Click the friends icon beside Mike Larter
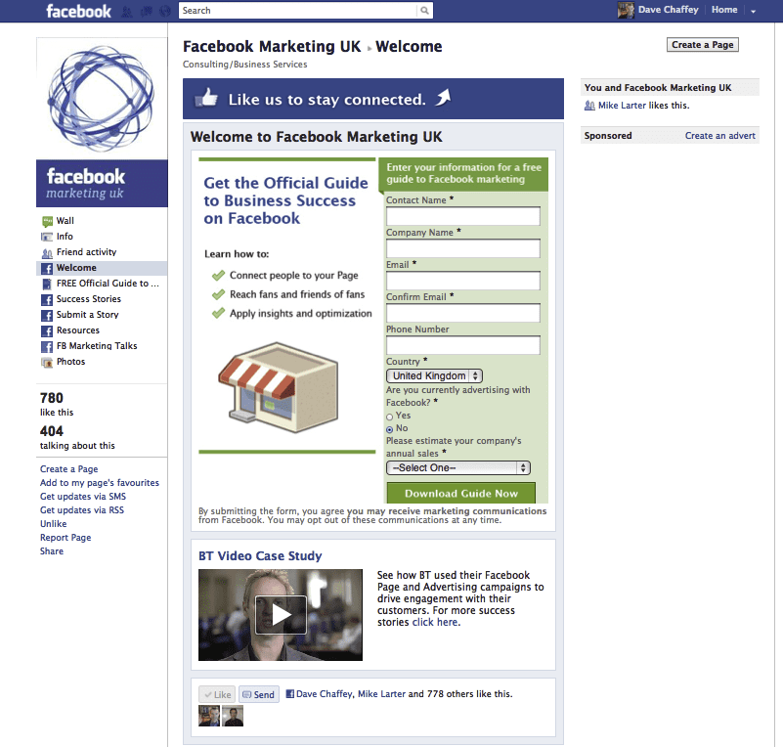Image resolution: width=783 pixels, height=747 pixels. tap(589, 106)
